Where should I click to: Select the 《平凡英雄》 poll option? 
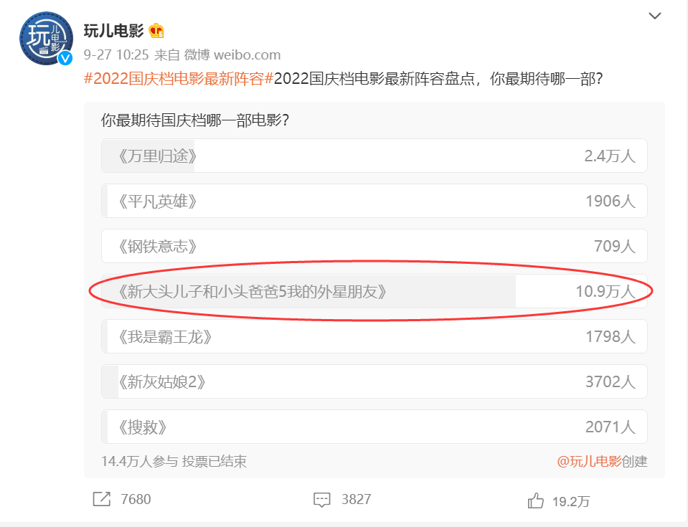pos(374,201)
